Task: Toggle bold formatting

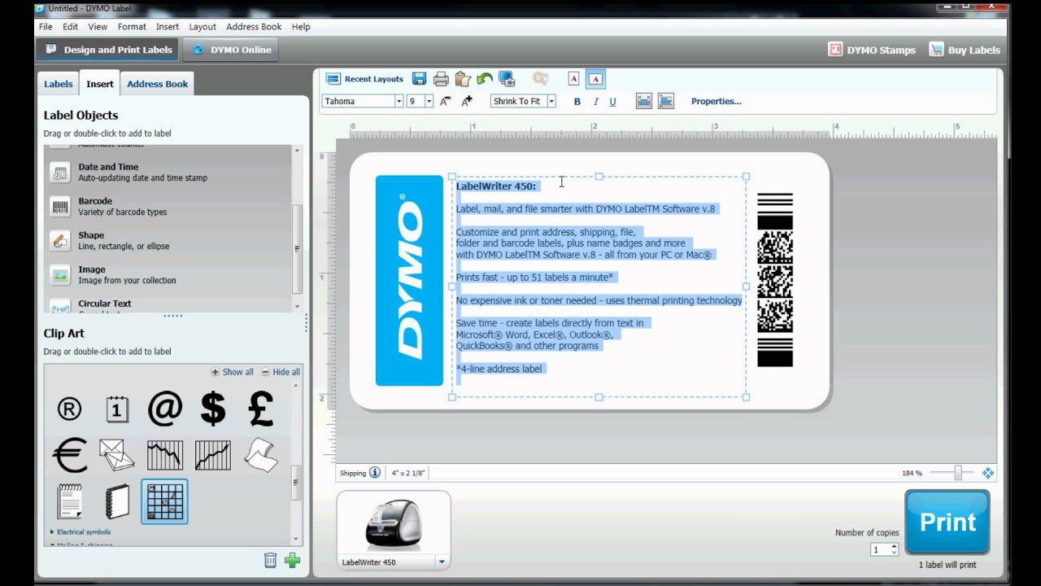Action: coord(577,102)
